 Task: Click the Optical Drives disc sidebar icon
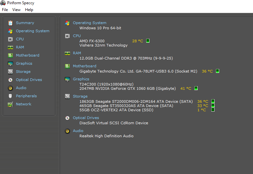click(x=10, y=80)
